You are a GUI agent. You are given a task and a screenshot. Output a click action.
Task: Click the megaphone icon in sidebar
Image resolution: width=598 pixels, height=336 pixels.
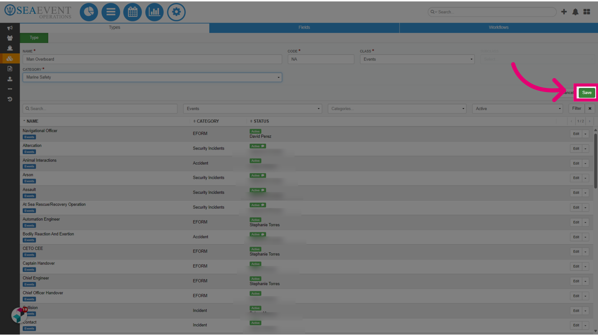[10, 28]
